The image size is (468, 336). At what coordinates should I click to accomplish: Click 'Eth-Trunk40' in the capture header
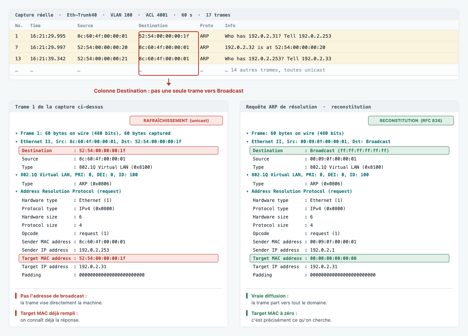coord(82,15)
